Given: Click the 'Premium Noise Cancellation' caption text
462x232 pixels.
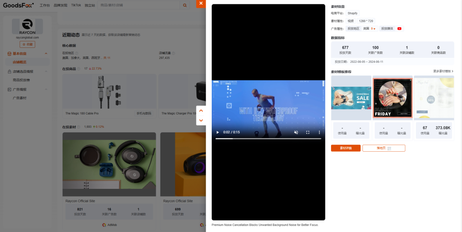Looking at the screenshot, I should [265, 225].
